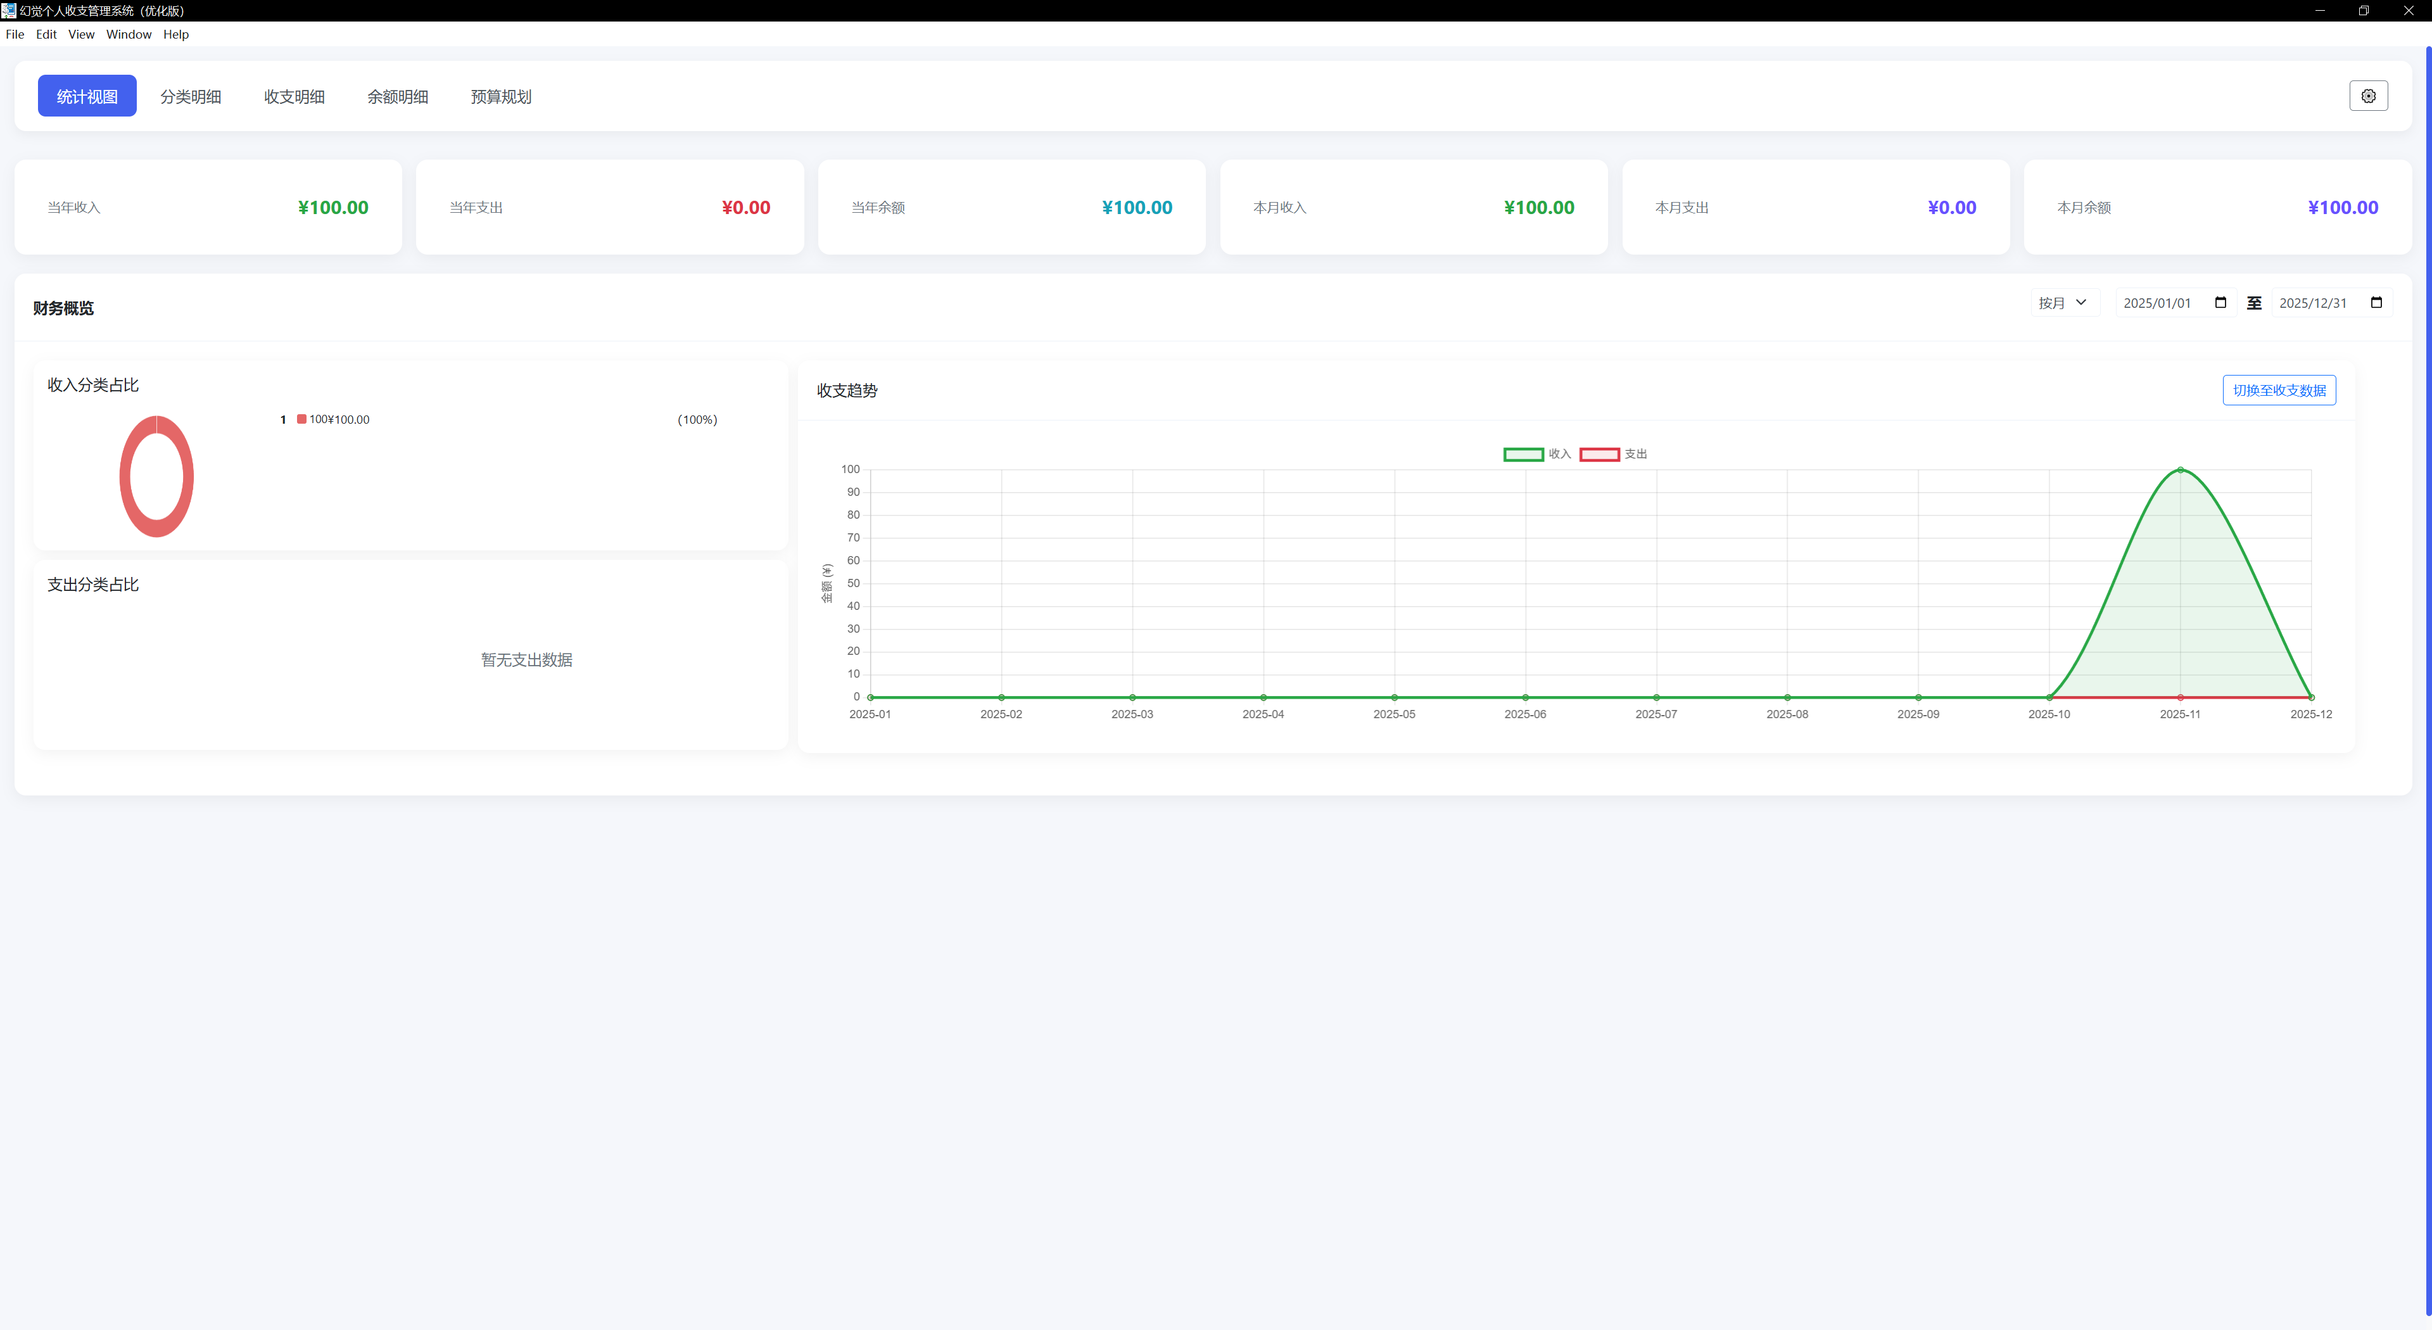The width and height of the screenshot is (2432, 1330).
Task: Restore down the window
Action: (2363, 10)
